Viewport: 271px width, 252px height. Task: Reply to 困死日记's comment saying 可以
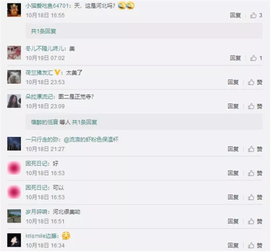pos(233,197)
